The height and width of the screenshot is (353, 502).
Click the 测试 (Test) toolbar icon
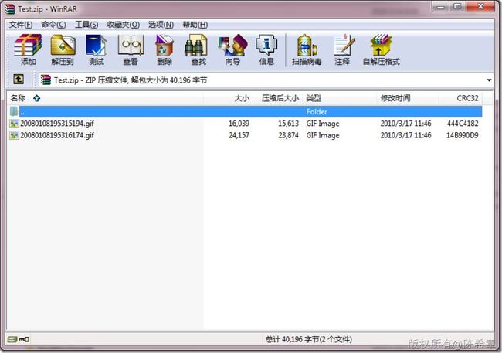(x=97, y=49)
